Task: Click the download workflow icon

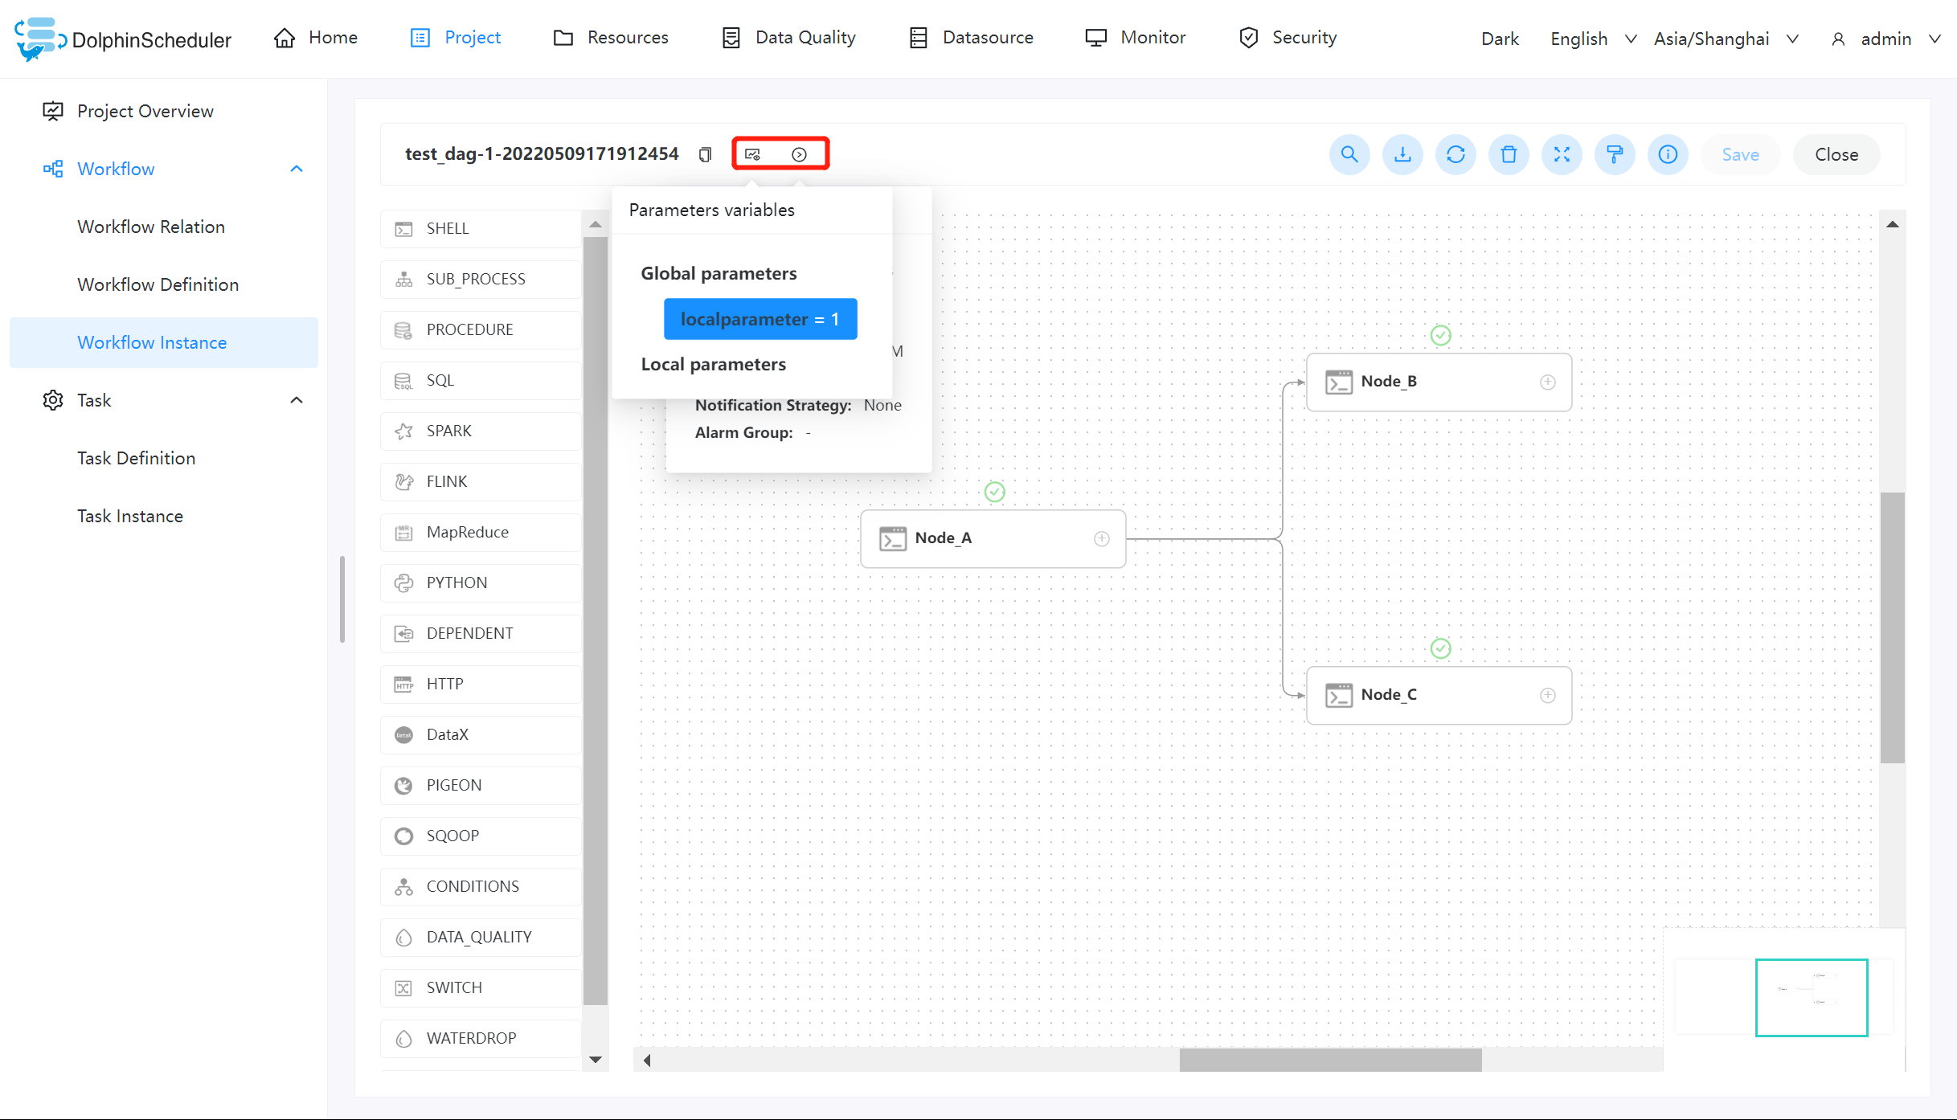Action: [x=1402, y=154]
